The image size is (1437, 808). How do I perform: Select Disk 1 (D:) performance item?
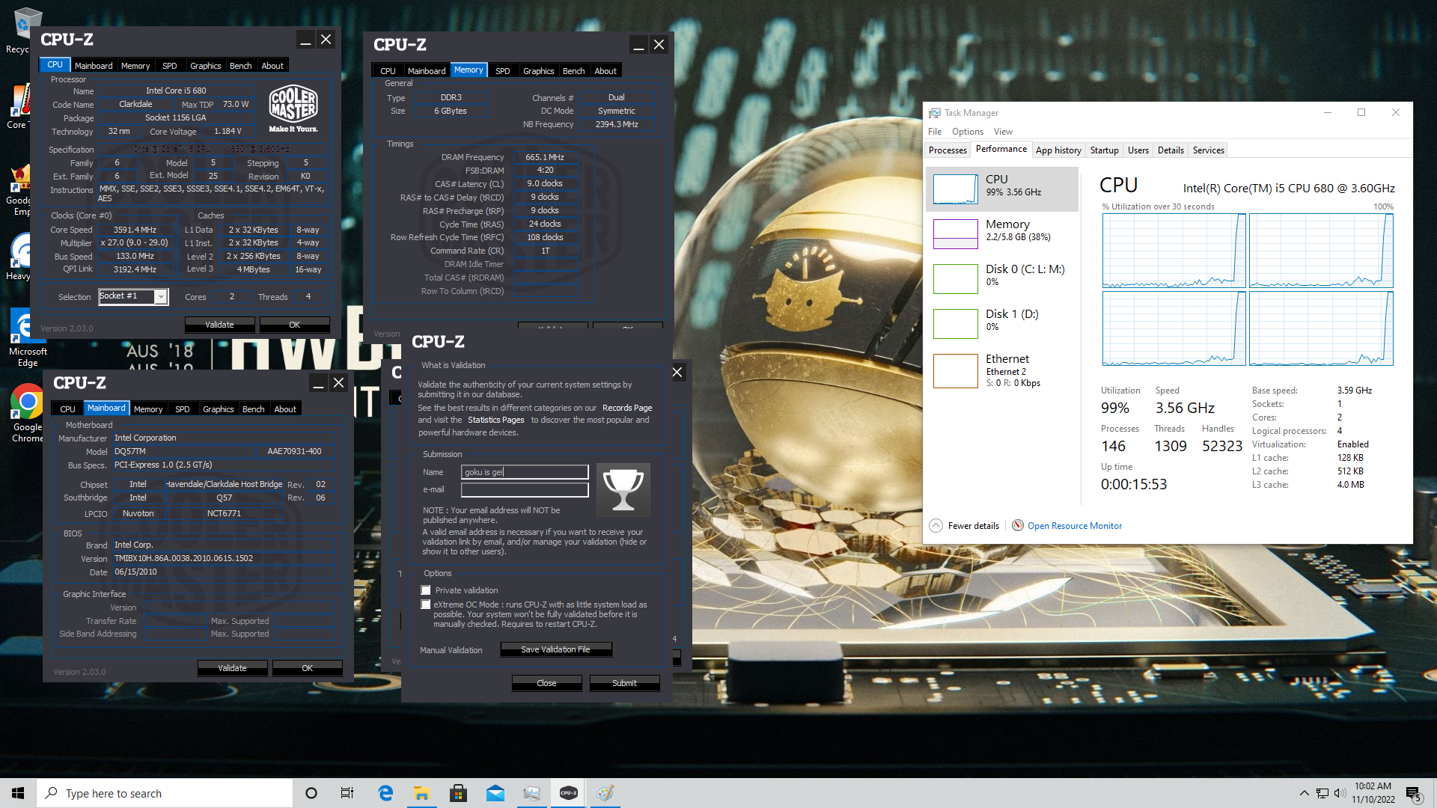(1003, 323)
